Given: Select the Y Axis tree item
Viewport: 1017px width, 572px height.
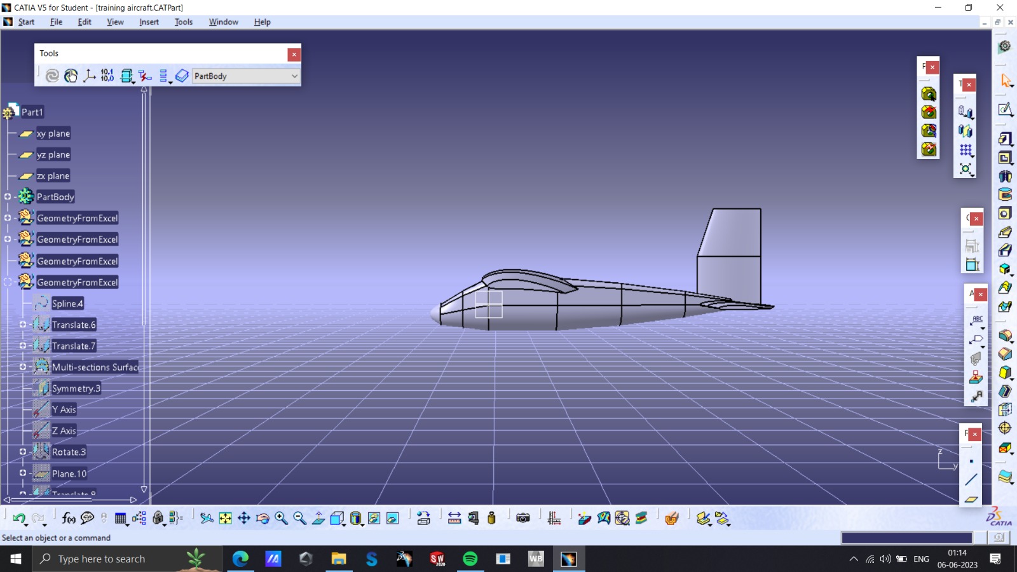Looking at the screenshot, I should click(x=64, y=409).
